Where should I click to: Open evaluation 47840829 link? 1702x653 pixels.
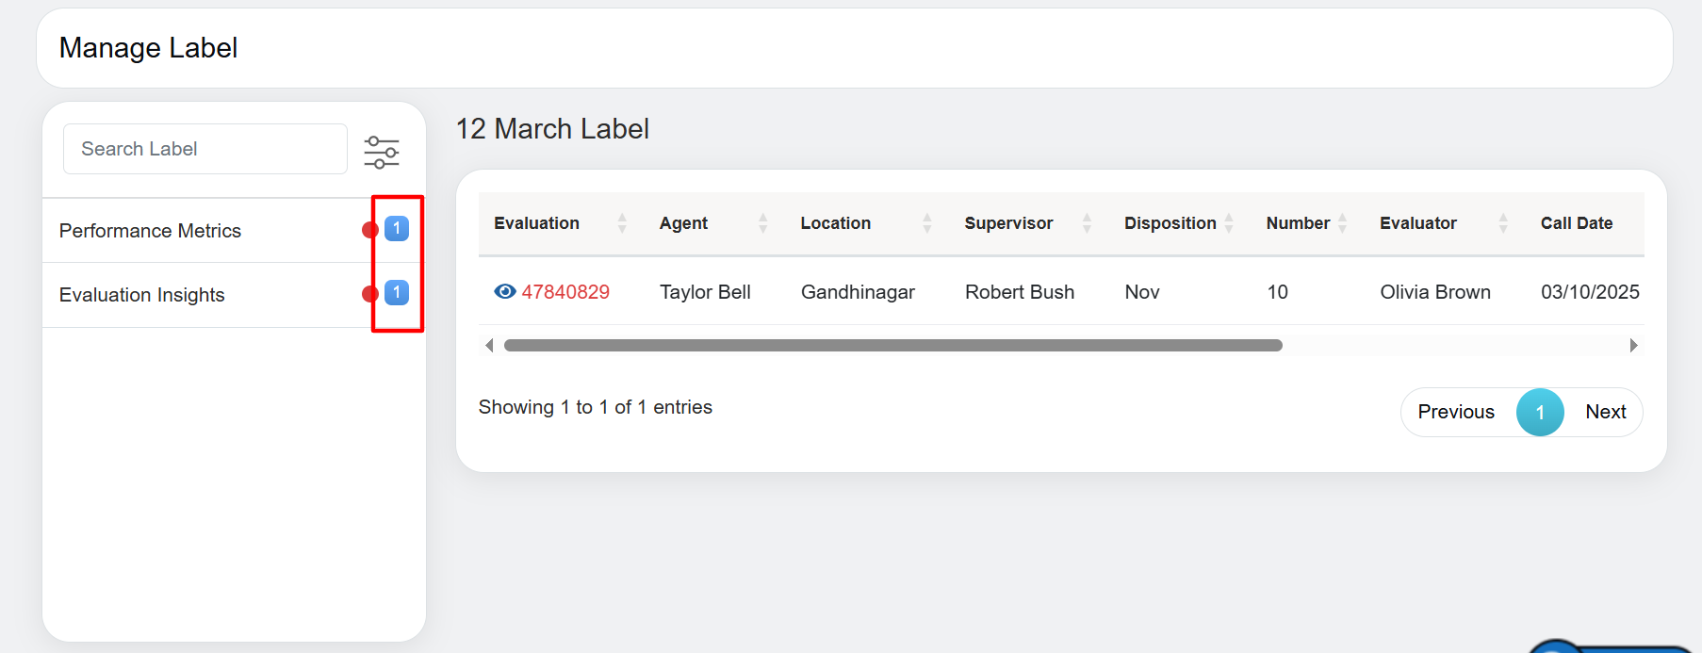coord(565,292)
